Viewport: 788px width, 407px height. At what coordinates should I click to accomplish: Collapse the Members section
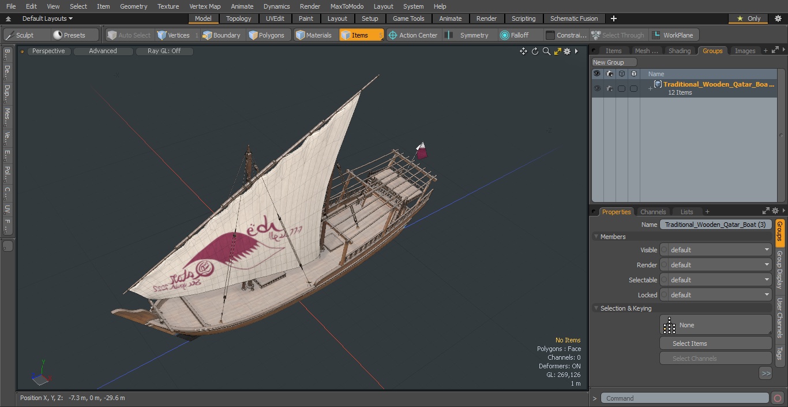[596, 237]
